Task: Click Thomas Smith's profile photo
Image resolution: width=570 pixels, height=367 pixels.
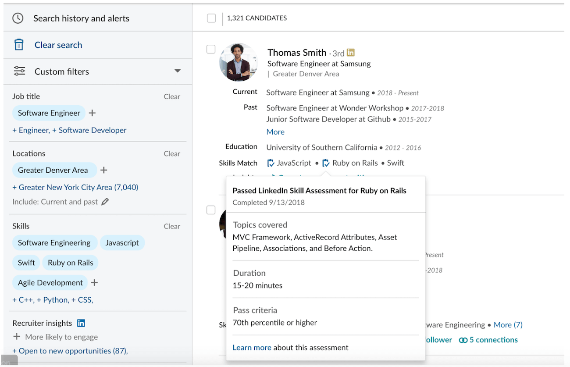Action: pos(239,62)
